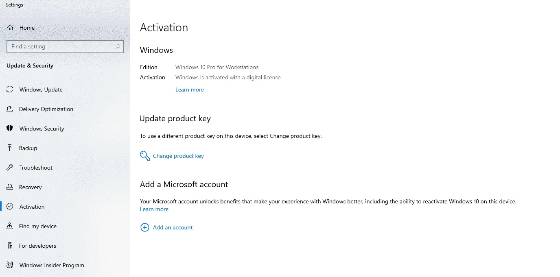Click the Windows section heading

156,50
